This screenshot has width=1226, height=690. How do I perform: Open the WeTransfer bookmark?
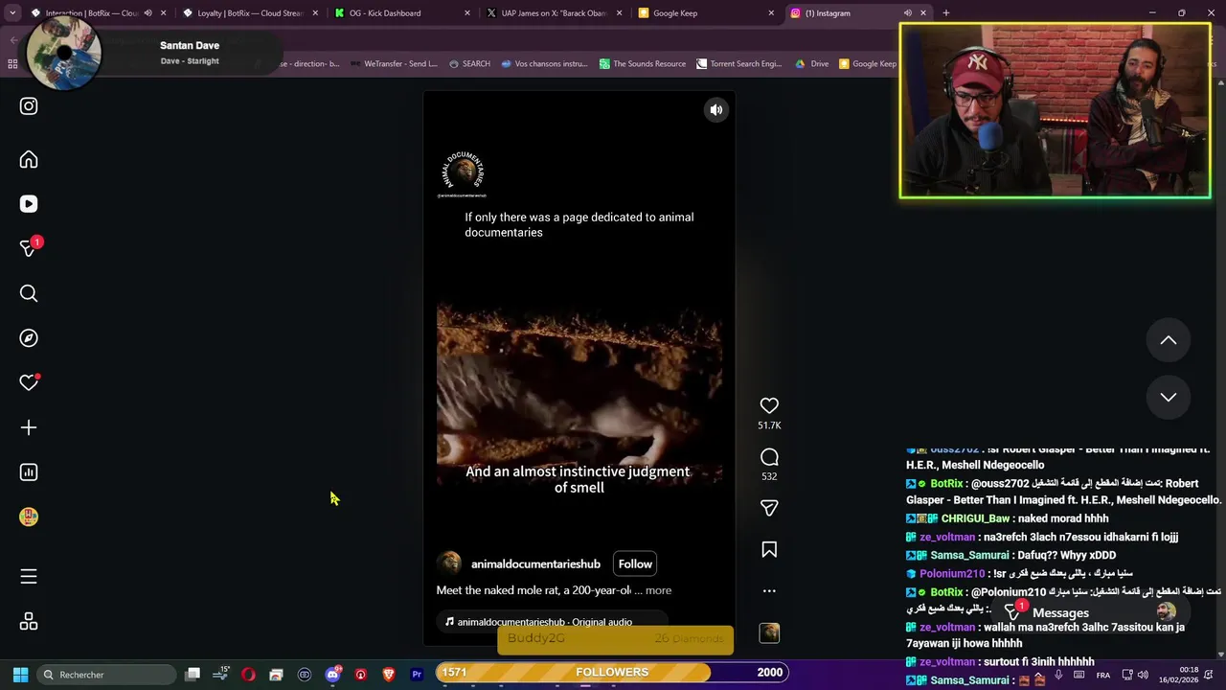394,64
